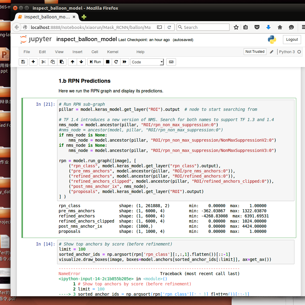Screen dimensions: 305x305
Task: Move the selected cell up
Action: [72, 62]
